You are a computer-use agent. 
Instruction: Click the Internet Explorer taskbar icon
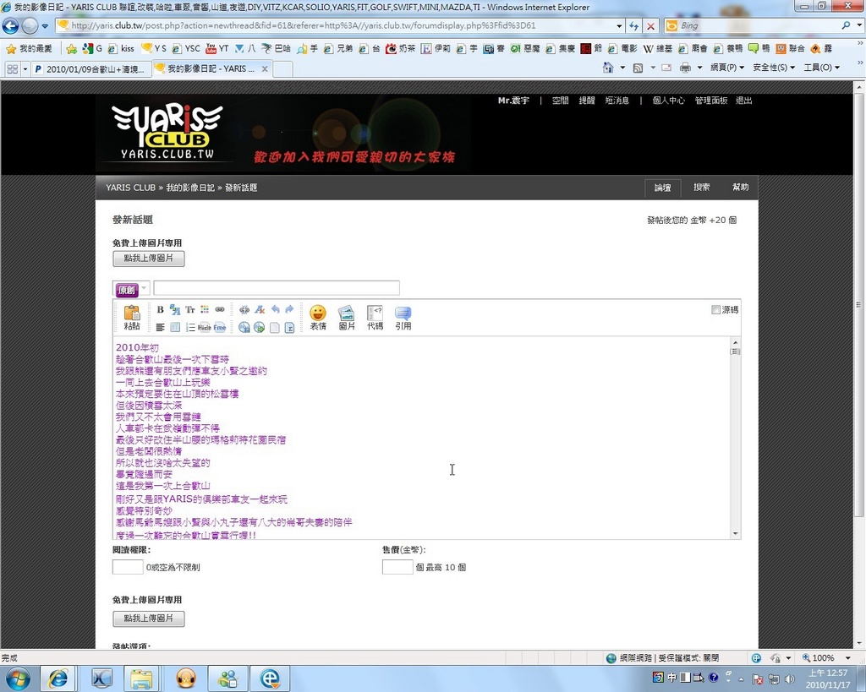[58, 678]
